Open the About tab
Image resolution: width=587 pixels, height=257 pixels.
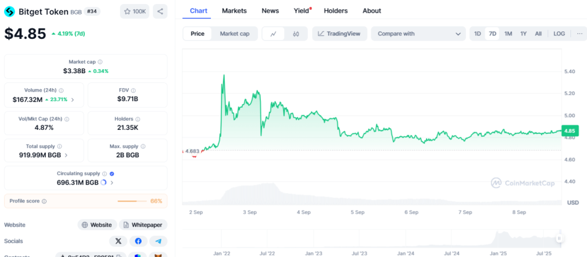[371, 11]
